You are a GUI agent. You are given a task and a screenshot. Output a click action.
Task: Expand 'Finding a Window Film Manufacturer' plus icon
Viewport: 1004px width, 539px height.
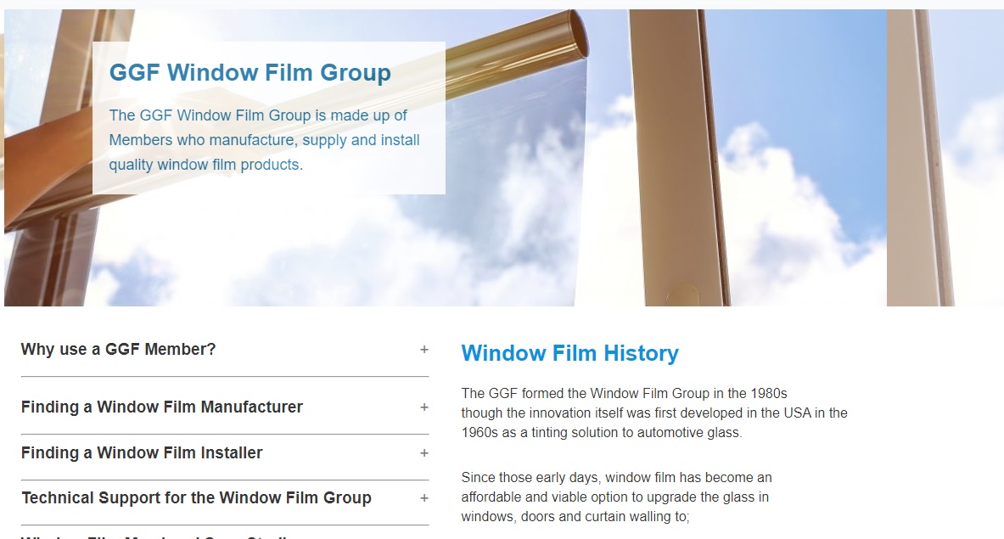pyautogui.click(x=423, y=407)
